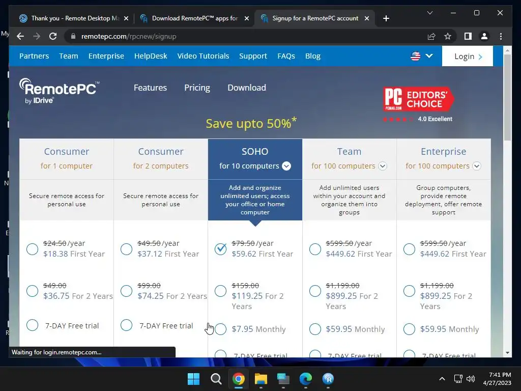
Task: Select Consumer 1 computer $36.75 two-year plan
Action: (x=32, y=291)
